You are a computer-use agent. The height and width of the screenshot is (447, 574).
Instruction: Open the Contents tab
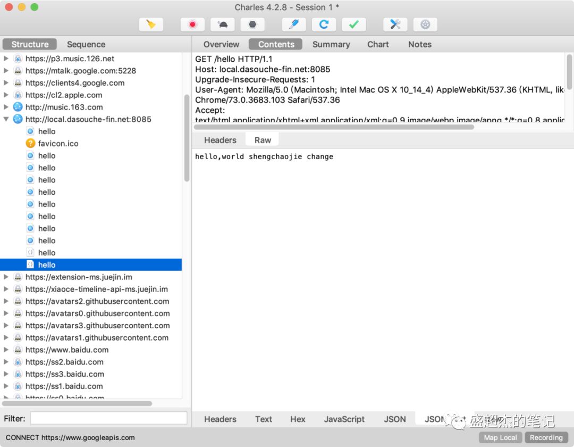[276, 44]
